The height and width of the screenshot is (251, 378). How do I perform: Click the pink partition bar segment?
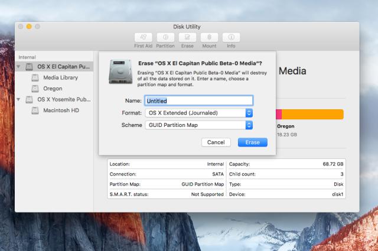tap(279, 115)
